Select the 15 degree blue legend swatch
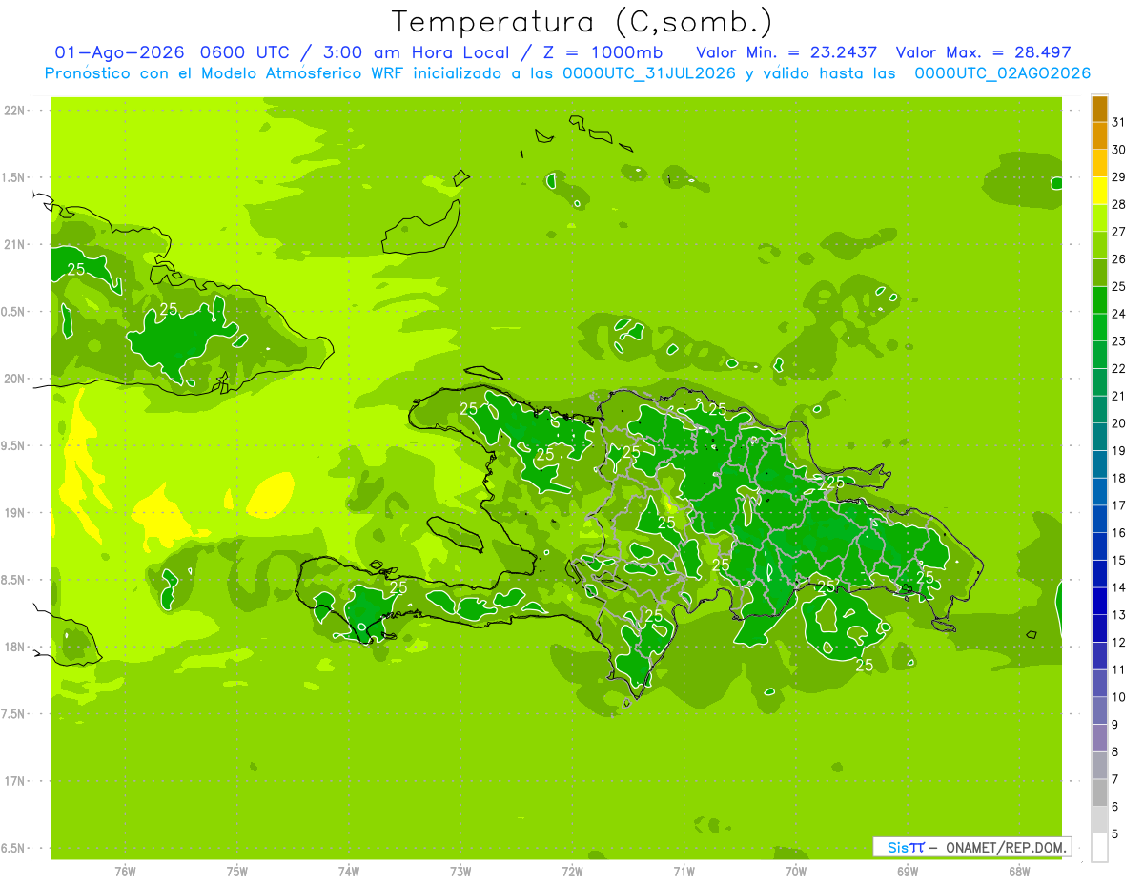This screenshot has height=884, width=1144. pos(1099,546)
